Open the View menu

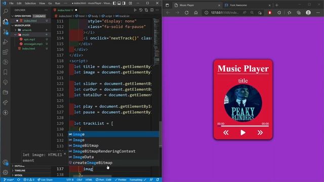click(42, 4)
